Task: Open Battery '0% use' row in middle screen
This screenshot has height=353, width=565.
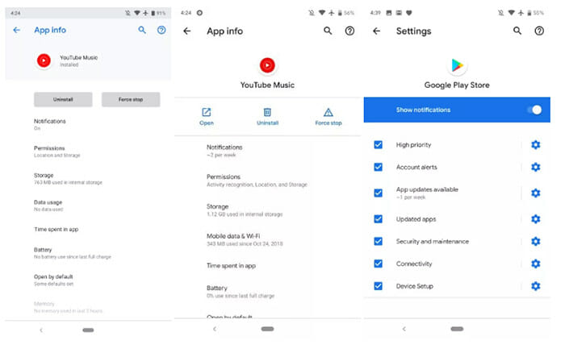Action: pos(267,292)
